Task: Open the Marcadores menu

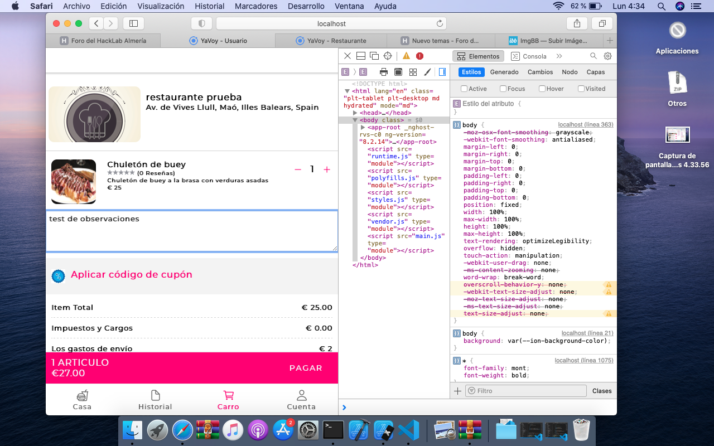Action: [x=256, y=6]
